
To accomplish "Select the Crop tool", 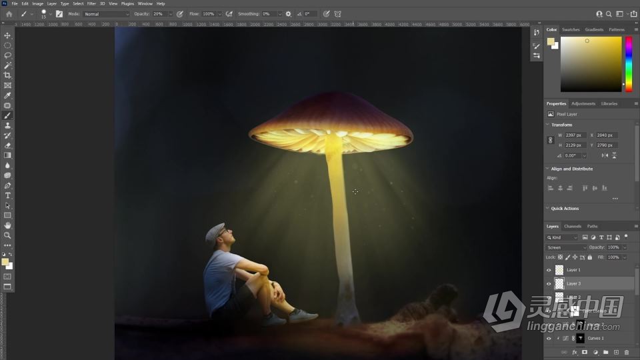I will coord(7,75).
